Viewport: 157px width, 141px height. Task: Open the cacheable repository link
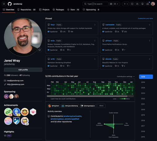coord(110,25)
